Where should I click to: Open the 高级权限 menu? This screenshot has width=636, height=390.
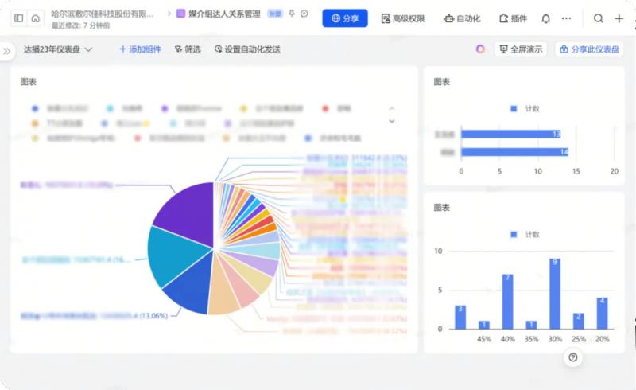[402, 18]
